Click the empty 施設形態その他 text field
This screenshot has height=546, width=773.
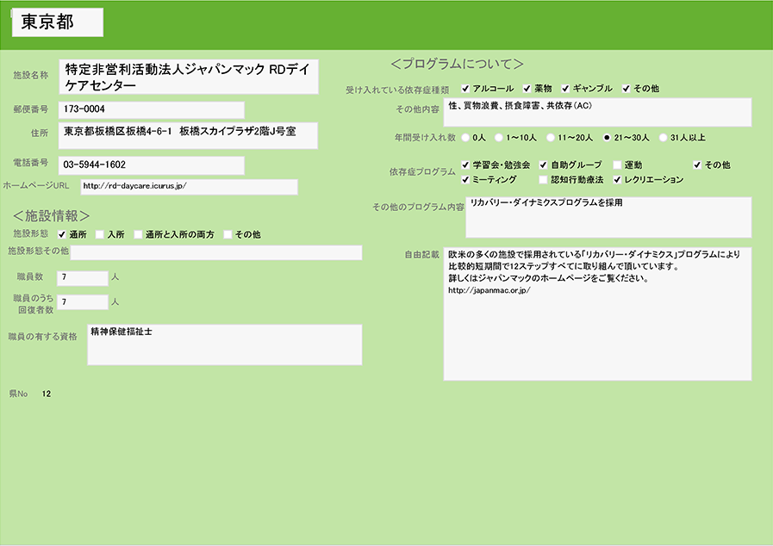(x=216, y=252)
